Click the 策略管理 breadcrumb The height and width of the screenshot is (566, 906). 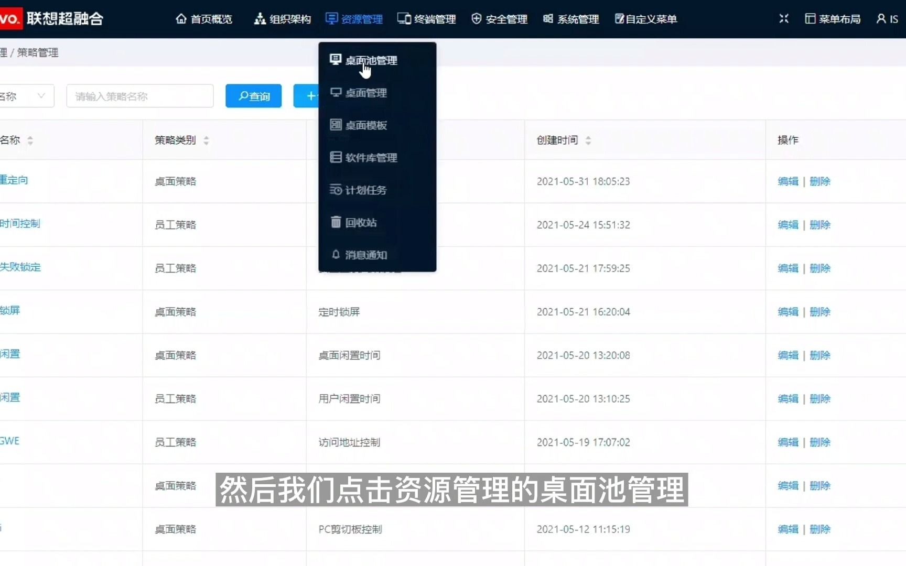[x=38, y=52]
